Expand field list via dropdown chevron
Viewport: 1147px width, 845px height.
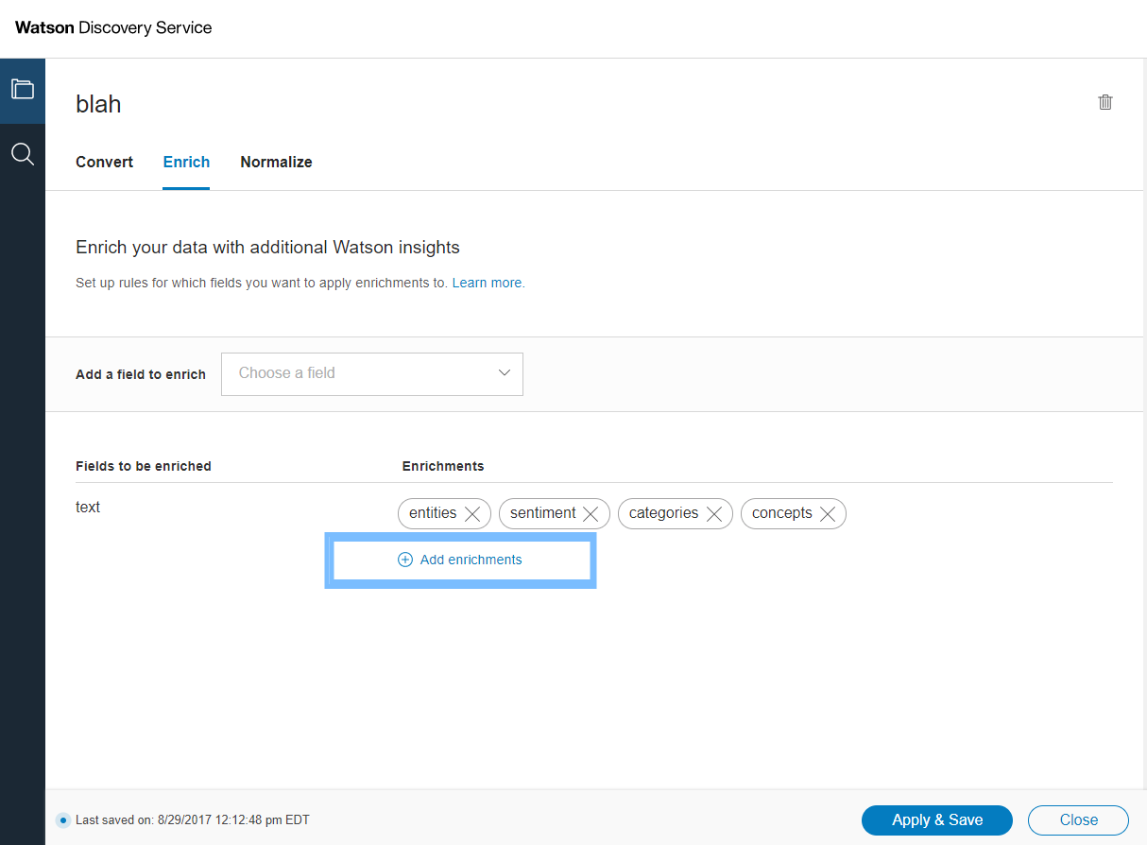click(x=505, y=372)
